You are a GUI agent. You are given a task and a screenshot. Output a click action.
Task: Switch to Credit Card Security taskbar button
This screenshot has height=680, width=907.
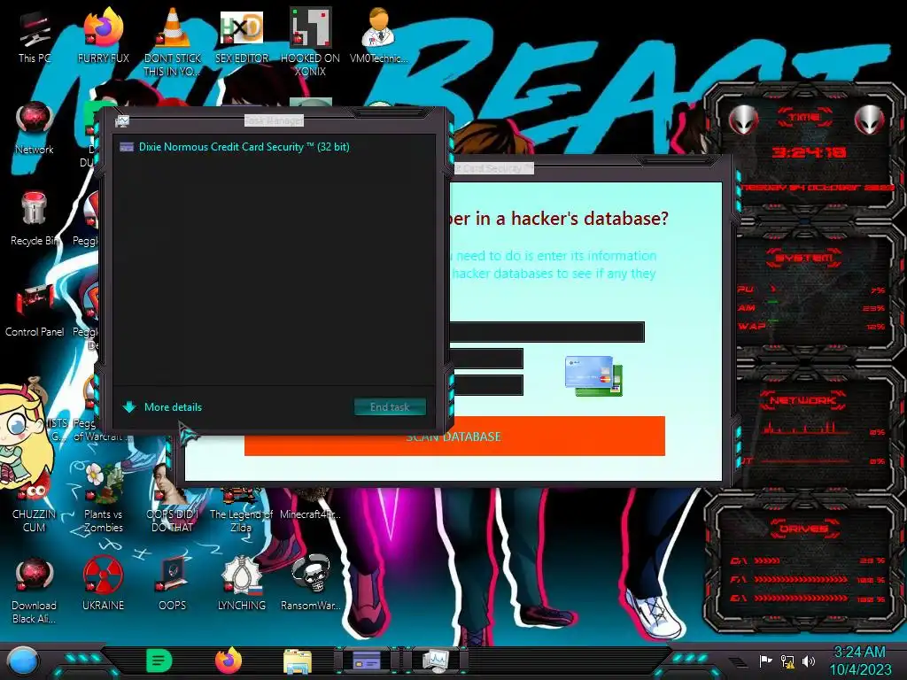coord(367,661)
